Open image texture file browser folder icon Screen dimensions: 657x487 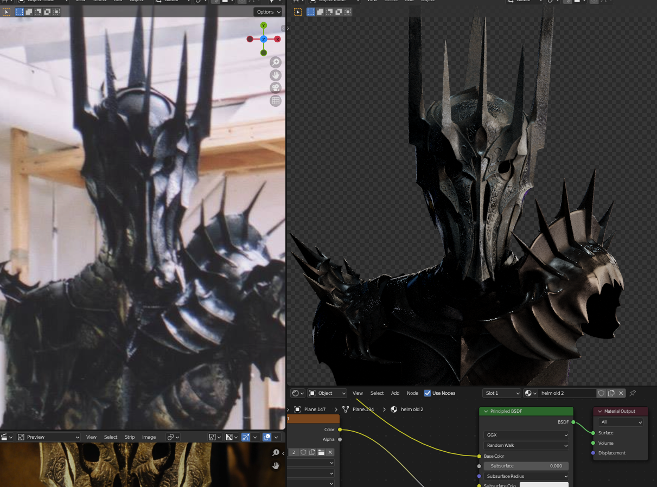point(321,452)
